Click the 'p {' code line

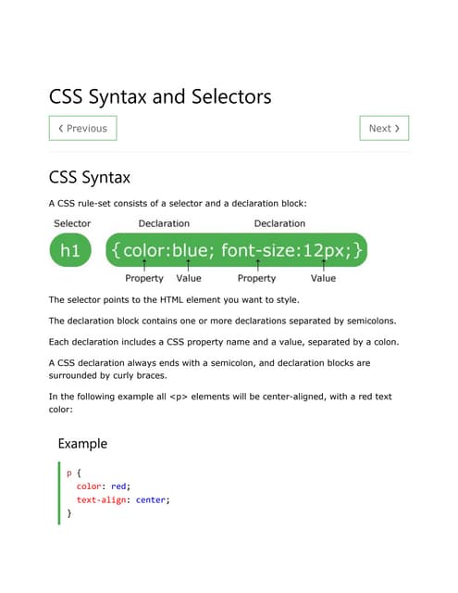(x=74, y=473)
